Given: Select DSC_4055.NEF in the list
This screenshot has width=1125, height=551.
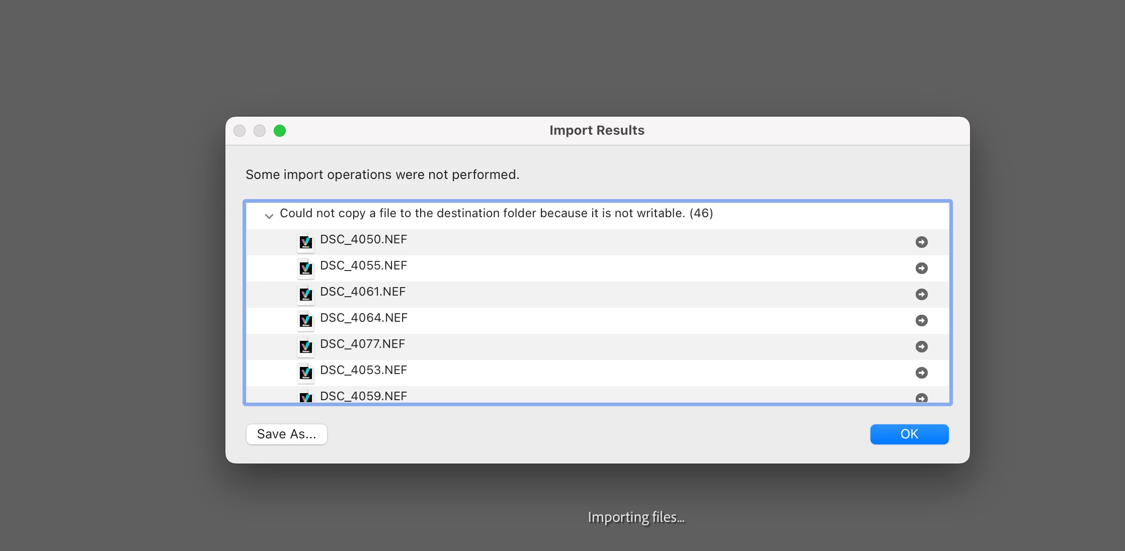Looking at the screenshot, I should tap(363, 266).
